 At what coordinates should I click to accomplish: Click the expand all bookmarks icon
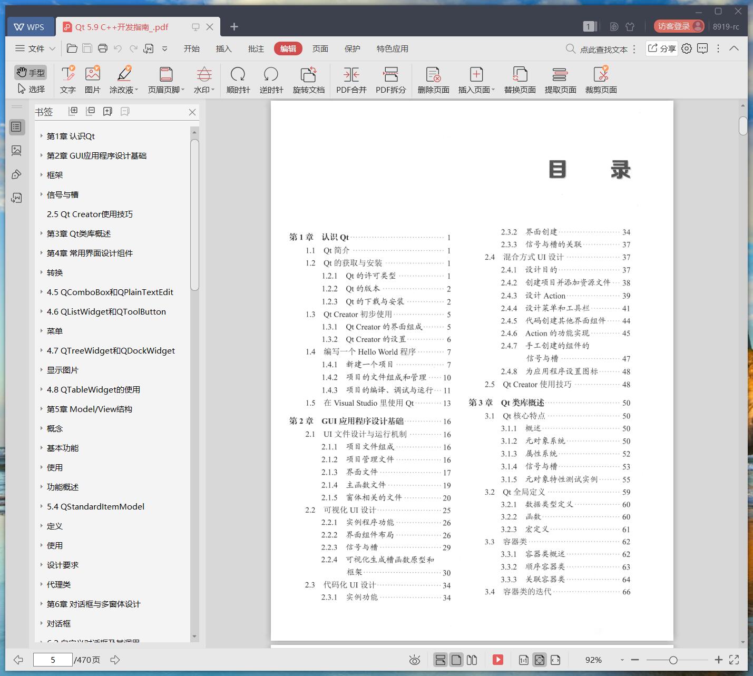(x=73, y=111)
